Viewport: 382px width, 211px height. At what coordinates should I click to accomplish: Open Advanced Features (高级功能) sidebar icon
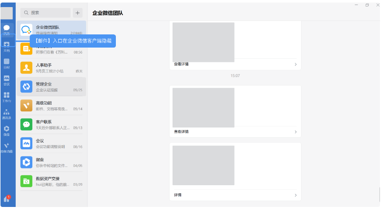(x=7, y=147)
